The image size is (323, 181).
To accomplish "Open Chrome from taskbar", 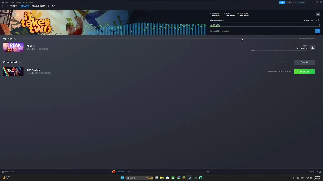I will pyautogui.click(x=179, y=178).
